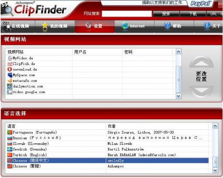Click the 下载 download button
The height and width of the screenshot is (178, 223).
193,14
